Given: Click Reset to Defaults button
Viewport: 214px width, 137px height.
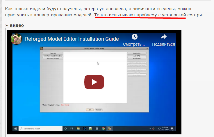Looking at the screenshot, I should tap(53, 58).
